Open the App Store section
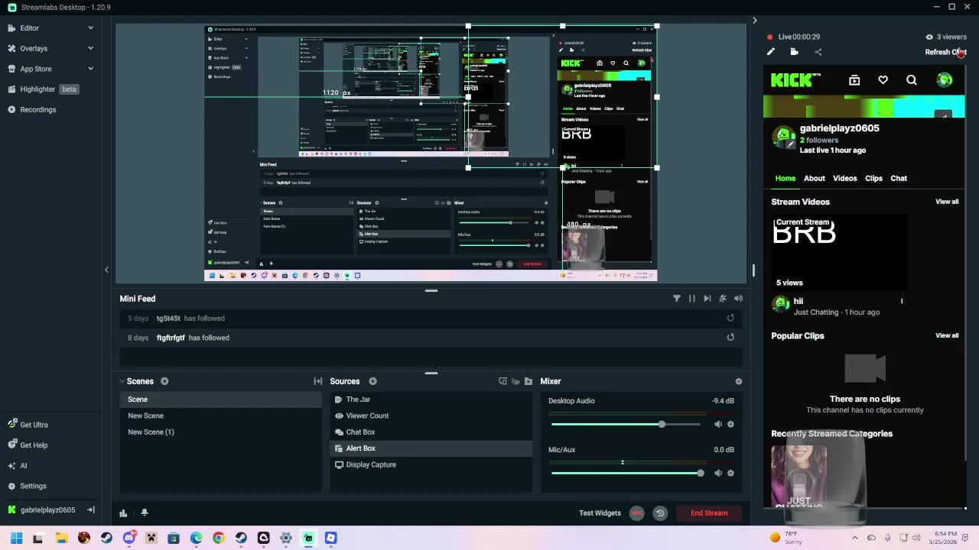 (x=29, y=69)
